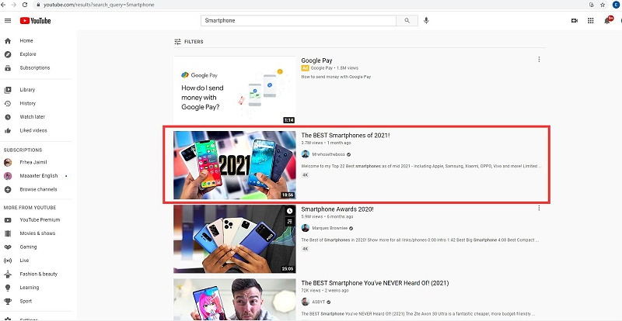This screenshot has width=622, height=321.
Task: Reload the page in browser
Action: [x=25, y=5]
